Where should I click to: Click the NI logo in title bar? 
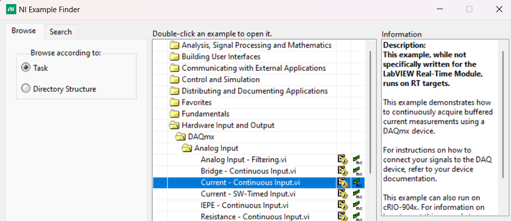click(10, 9)
